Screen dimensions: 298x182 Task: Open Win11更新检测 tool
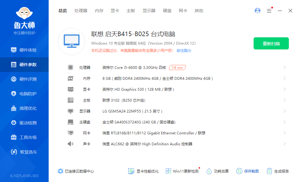(182, 171)
